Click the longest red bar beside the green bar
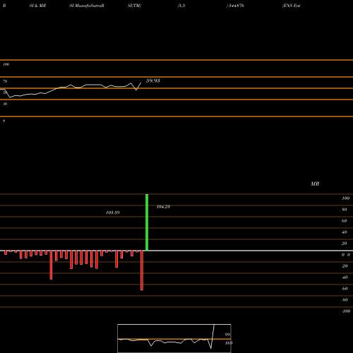 [x=142, y=270]
